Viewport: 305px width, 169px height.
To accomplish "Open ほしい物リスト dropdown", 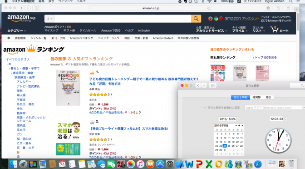I will coord(259,31).
